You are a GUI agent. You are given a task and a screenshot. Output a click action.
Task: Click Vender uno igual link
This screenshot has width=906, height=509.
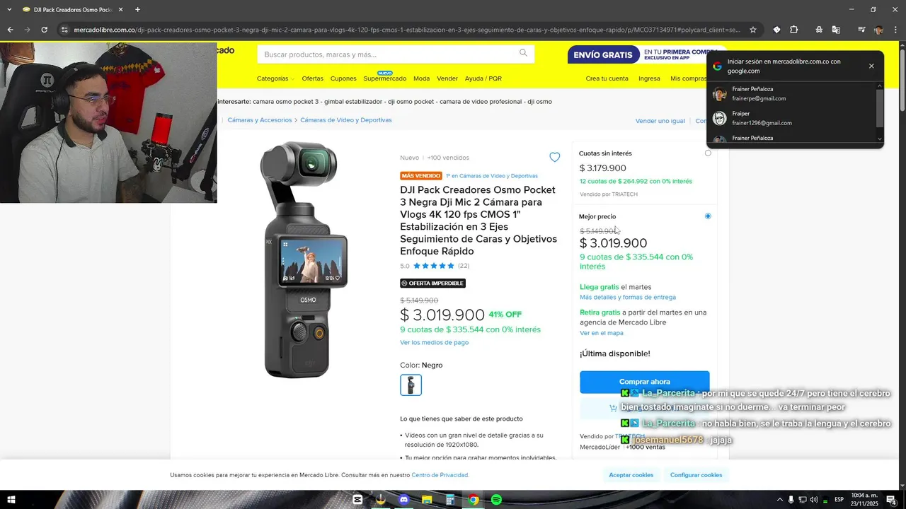click(x=660, y=121)
